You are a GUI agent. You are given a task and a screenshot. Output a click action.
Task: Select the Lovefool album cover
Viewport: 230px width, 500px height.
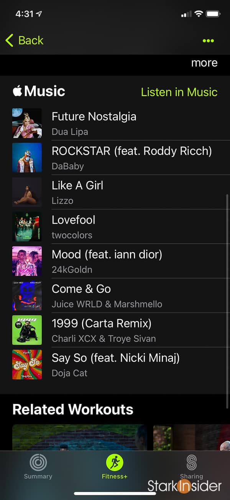point(27,227)
